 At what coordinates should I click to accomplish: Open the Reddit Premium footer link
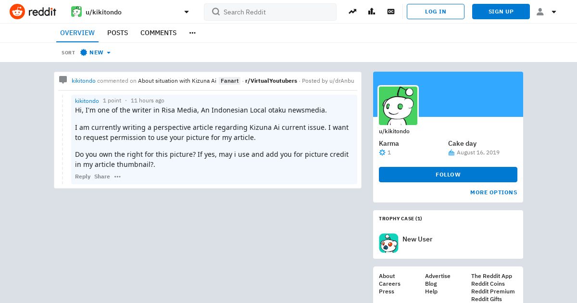click(493, 291)
